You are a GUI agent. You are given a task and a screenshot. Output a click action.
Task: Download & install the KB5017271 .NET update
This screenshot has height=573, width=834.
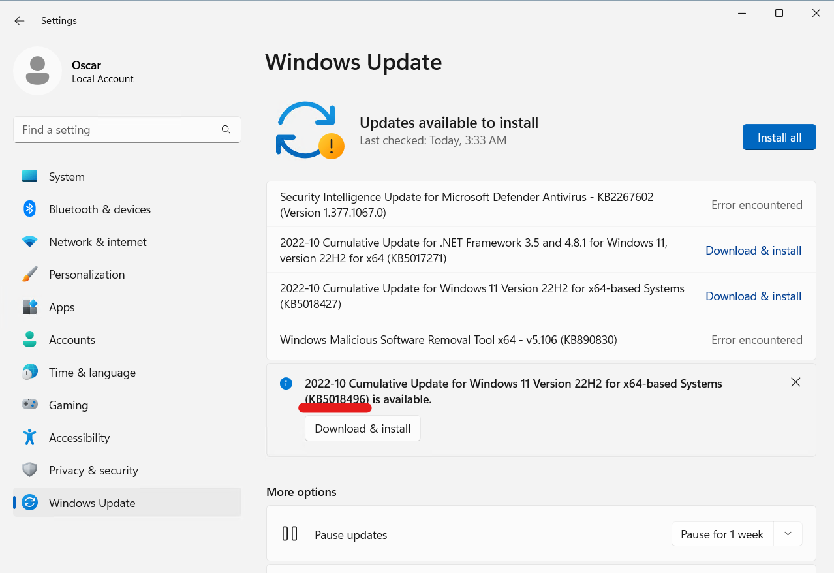click(x=753, y=250)
